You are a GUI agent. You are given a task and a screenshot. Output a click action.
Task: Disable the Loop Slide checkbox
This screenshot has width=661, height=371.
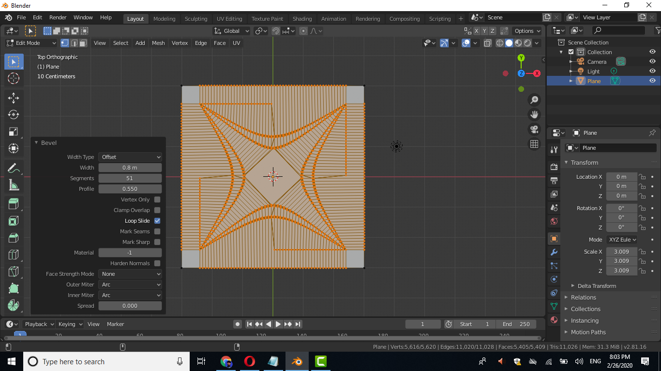[157, 221]
